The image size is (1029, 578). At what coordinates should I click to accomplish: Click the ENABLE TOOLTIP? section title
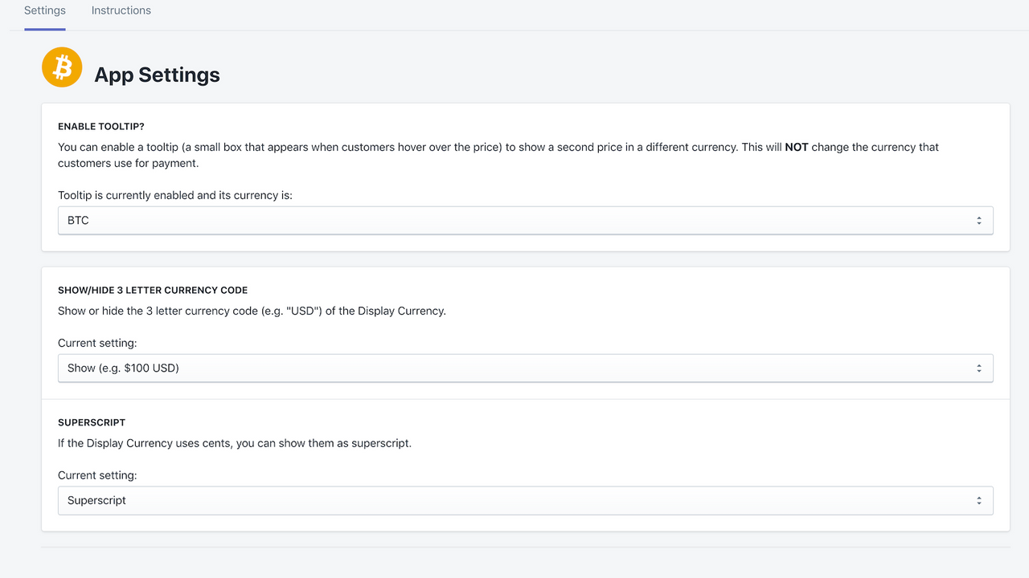tap(100, 126)
